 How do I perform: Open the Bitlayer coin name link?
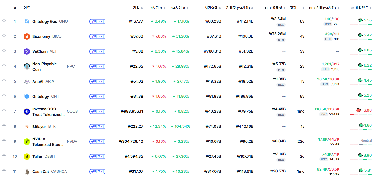point(39,127)
